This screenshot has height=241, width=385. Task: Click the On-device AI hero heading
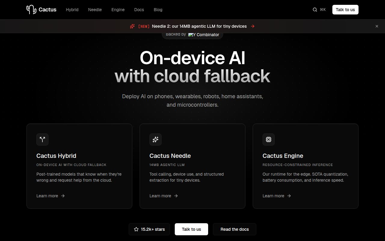pos(192,58)
